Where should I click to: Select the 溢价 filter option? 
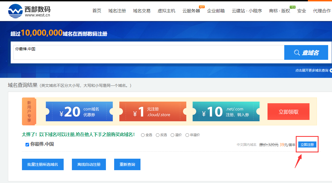[172, 135]
